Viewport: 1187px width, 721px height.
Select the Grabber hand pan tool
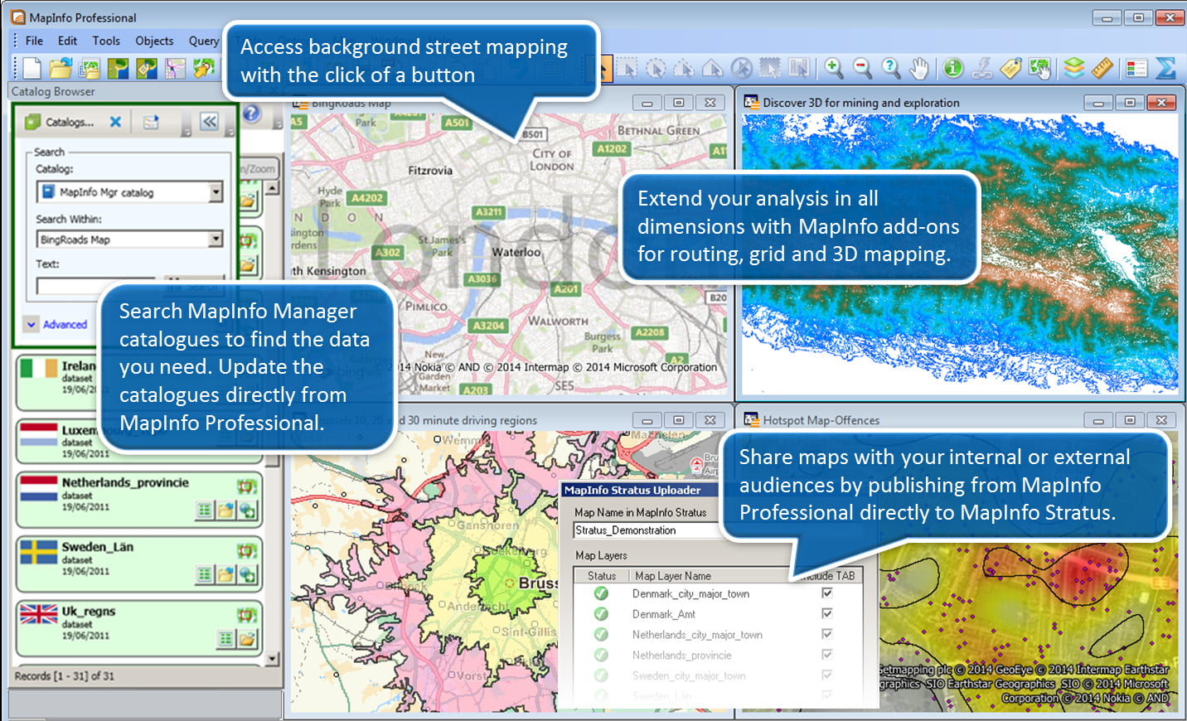click(x=918, y=68)
